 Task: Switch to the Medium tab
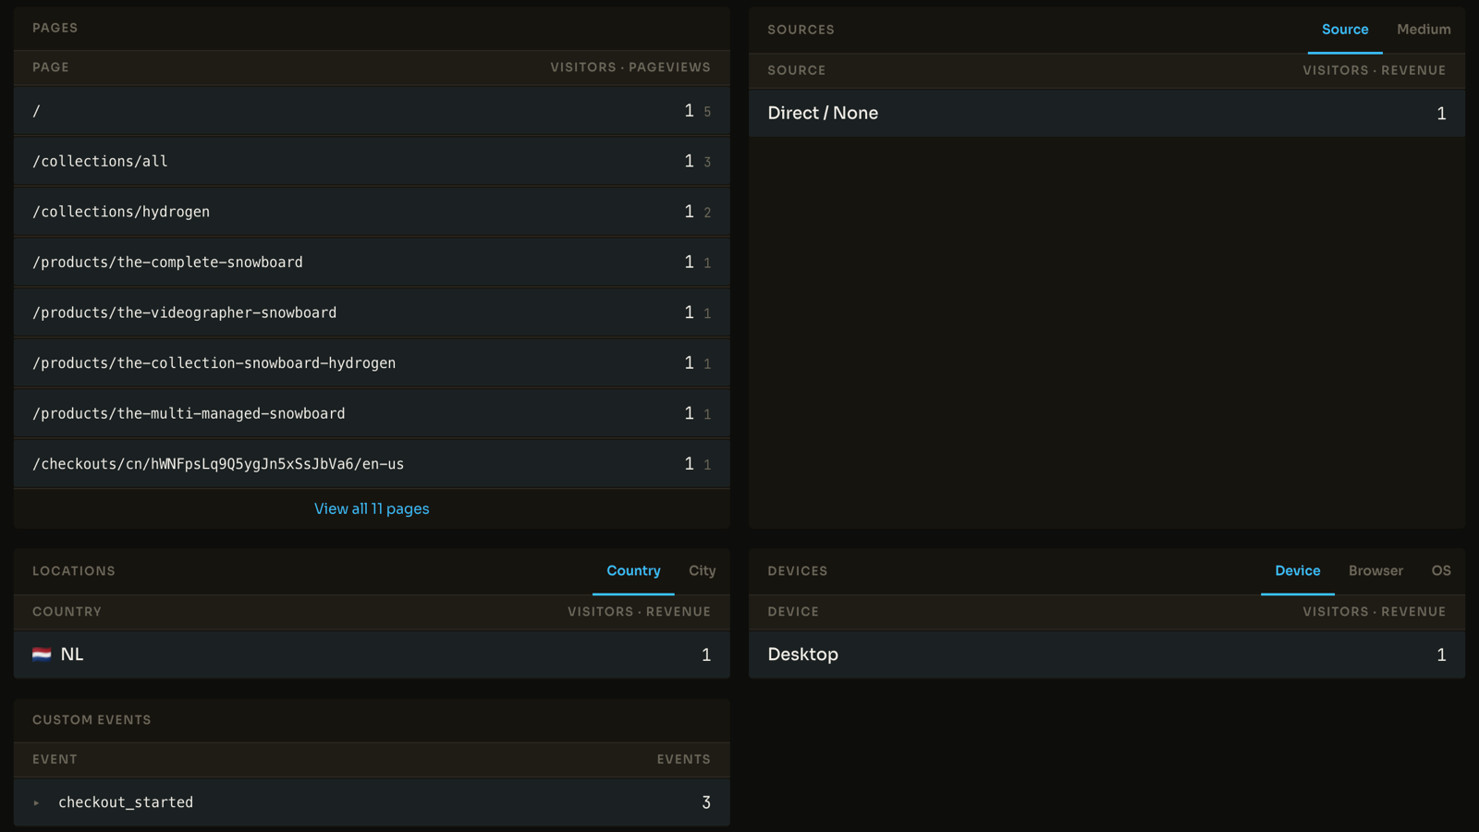click(1424, 30)
